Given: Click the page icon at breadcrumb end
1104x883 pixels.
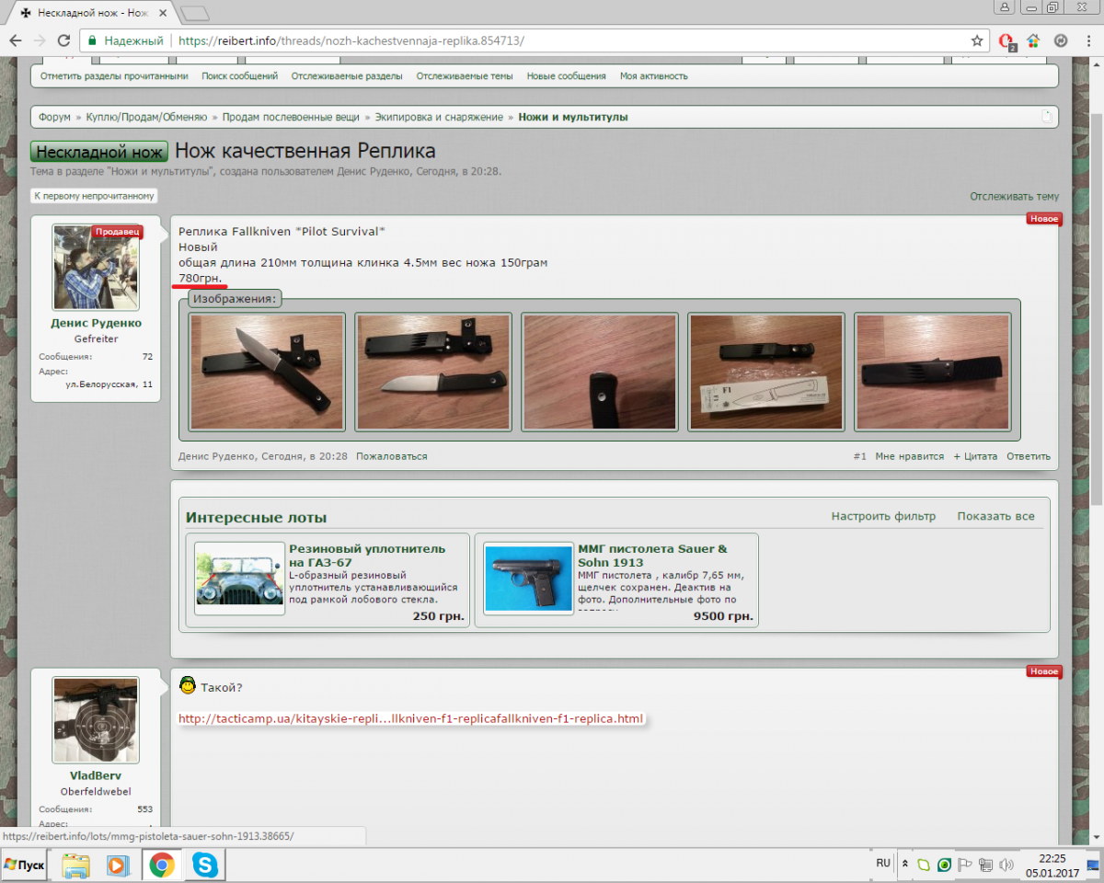Looking at the screenshot, I should [x=1046, y=117].
